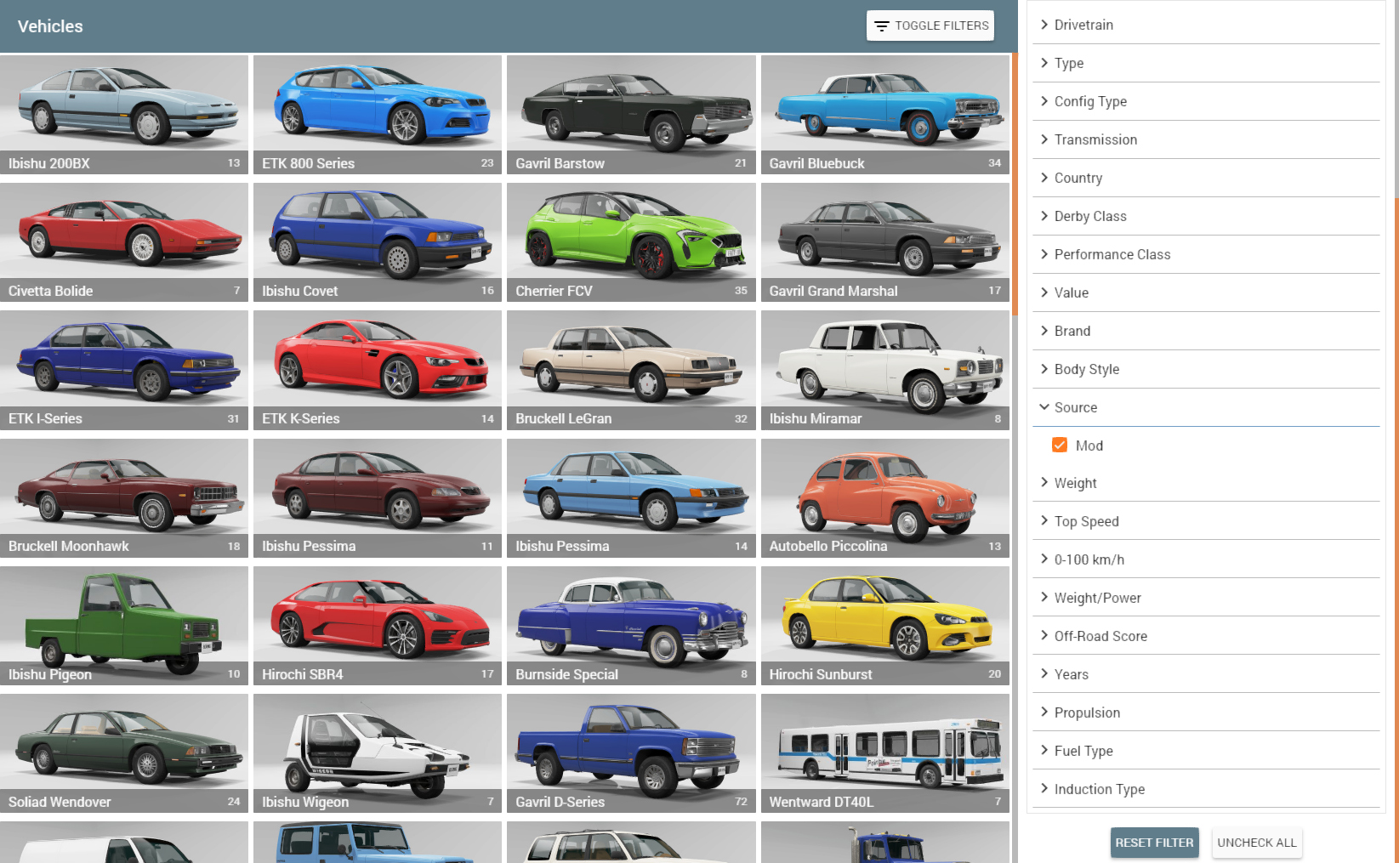Viewport: 1399px width, 863px height.
Task: Select the Wentward DT40L bus
Action: [x=885, y=753]
